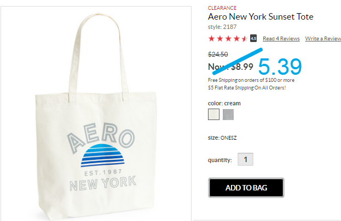Viewport: 341px width, 221px height.
Task: Click the tote bag product image
Action: pos(96,114)
